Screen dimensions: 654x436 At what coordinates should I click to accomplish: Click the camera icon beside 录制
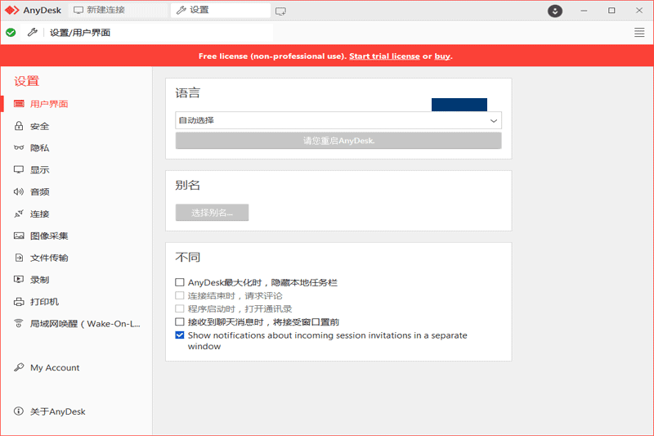point(19,280)
